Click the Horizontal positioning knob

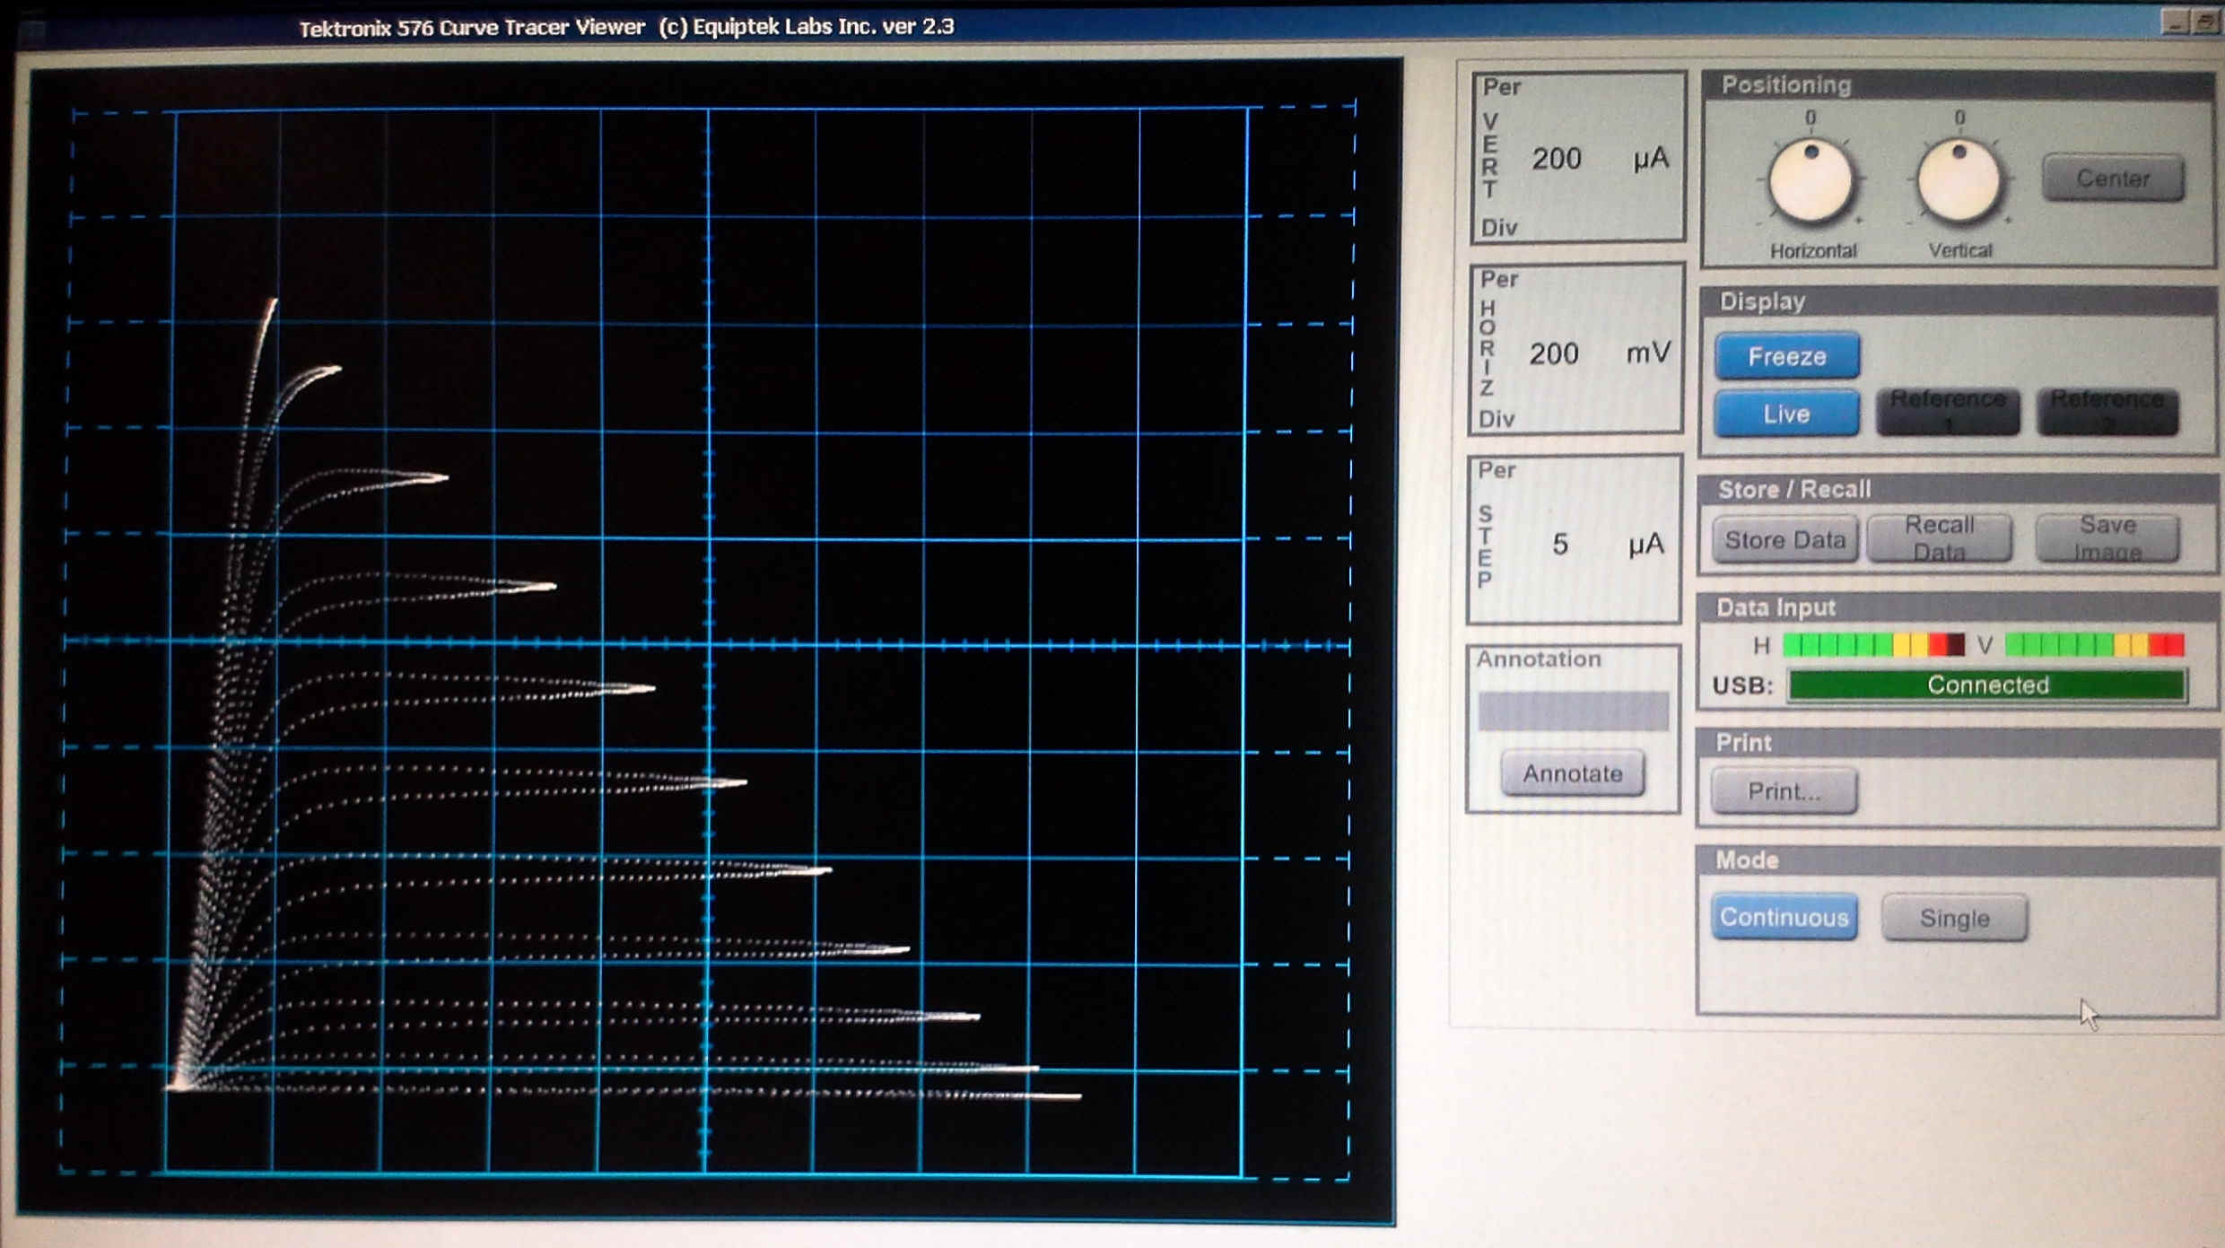1811,181
